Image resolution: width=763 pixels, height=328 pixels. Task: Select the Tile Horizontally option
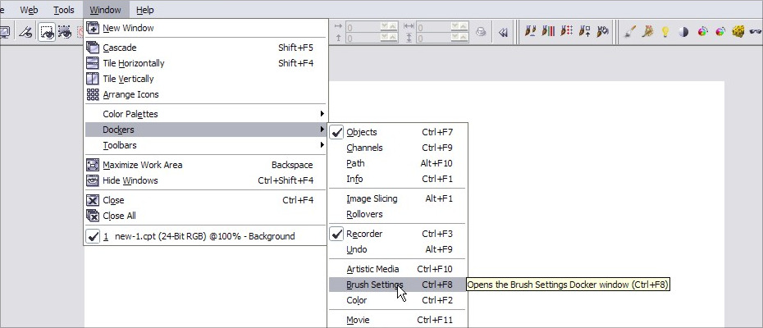pos(133,63)
